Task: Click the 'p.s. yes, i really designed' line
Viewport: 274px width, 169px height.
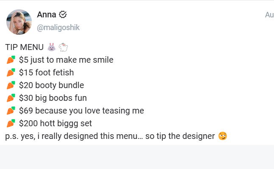Action: coord(110,136)
